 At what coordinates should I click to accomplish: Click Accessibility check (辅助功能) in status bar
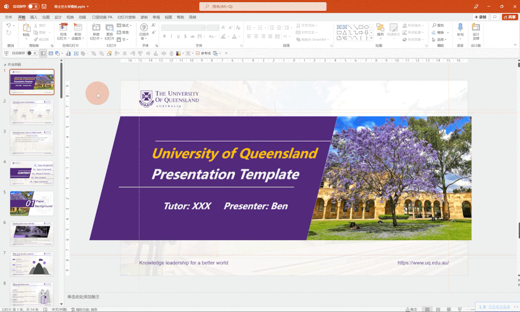click(x=84, y=309)
